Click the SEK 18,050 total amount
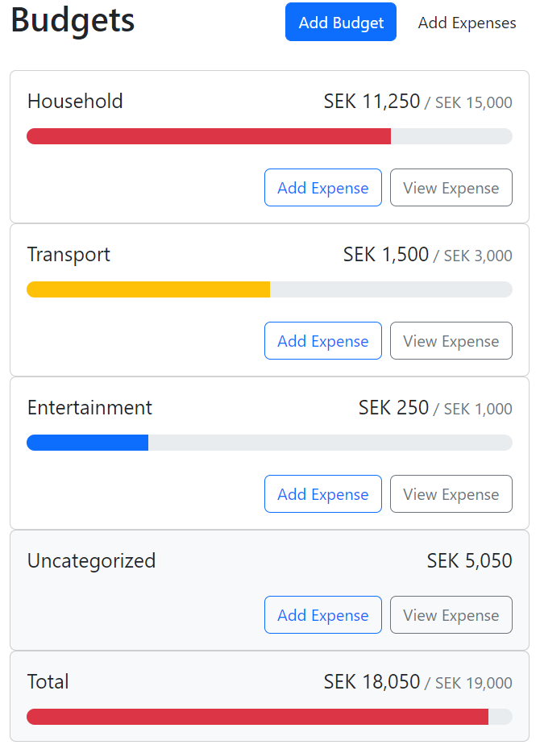The image size is (540, 749). point(370,681)
